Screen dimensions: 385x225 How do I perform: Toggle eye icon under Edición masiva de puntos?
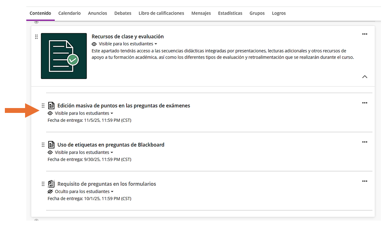coord(50,113)
